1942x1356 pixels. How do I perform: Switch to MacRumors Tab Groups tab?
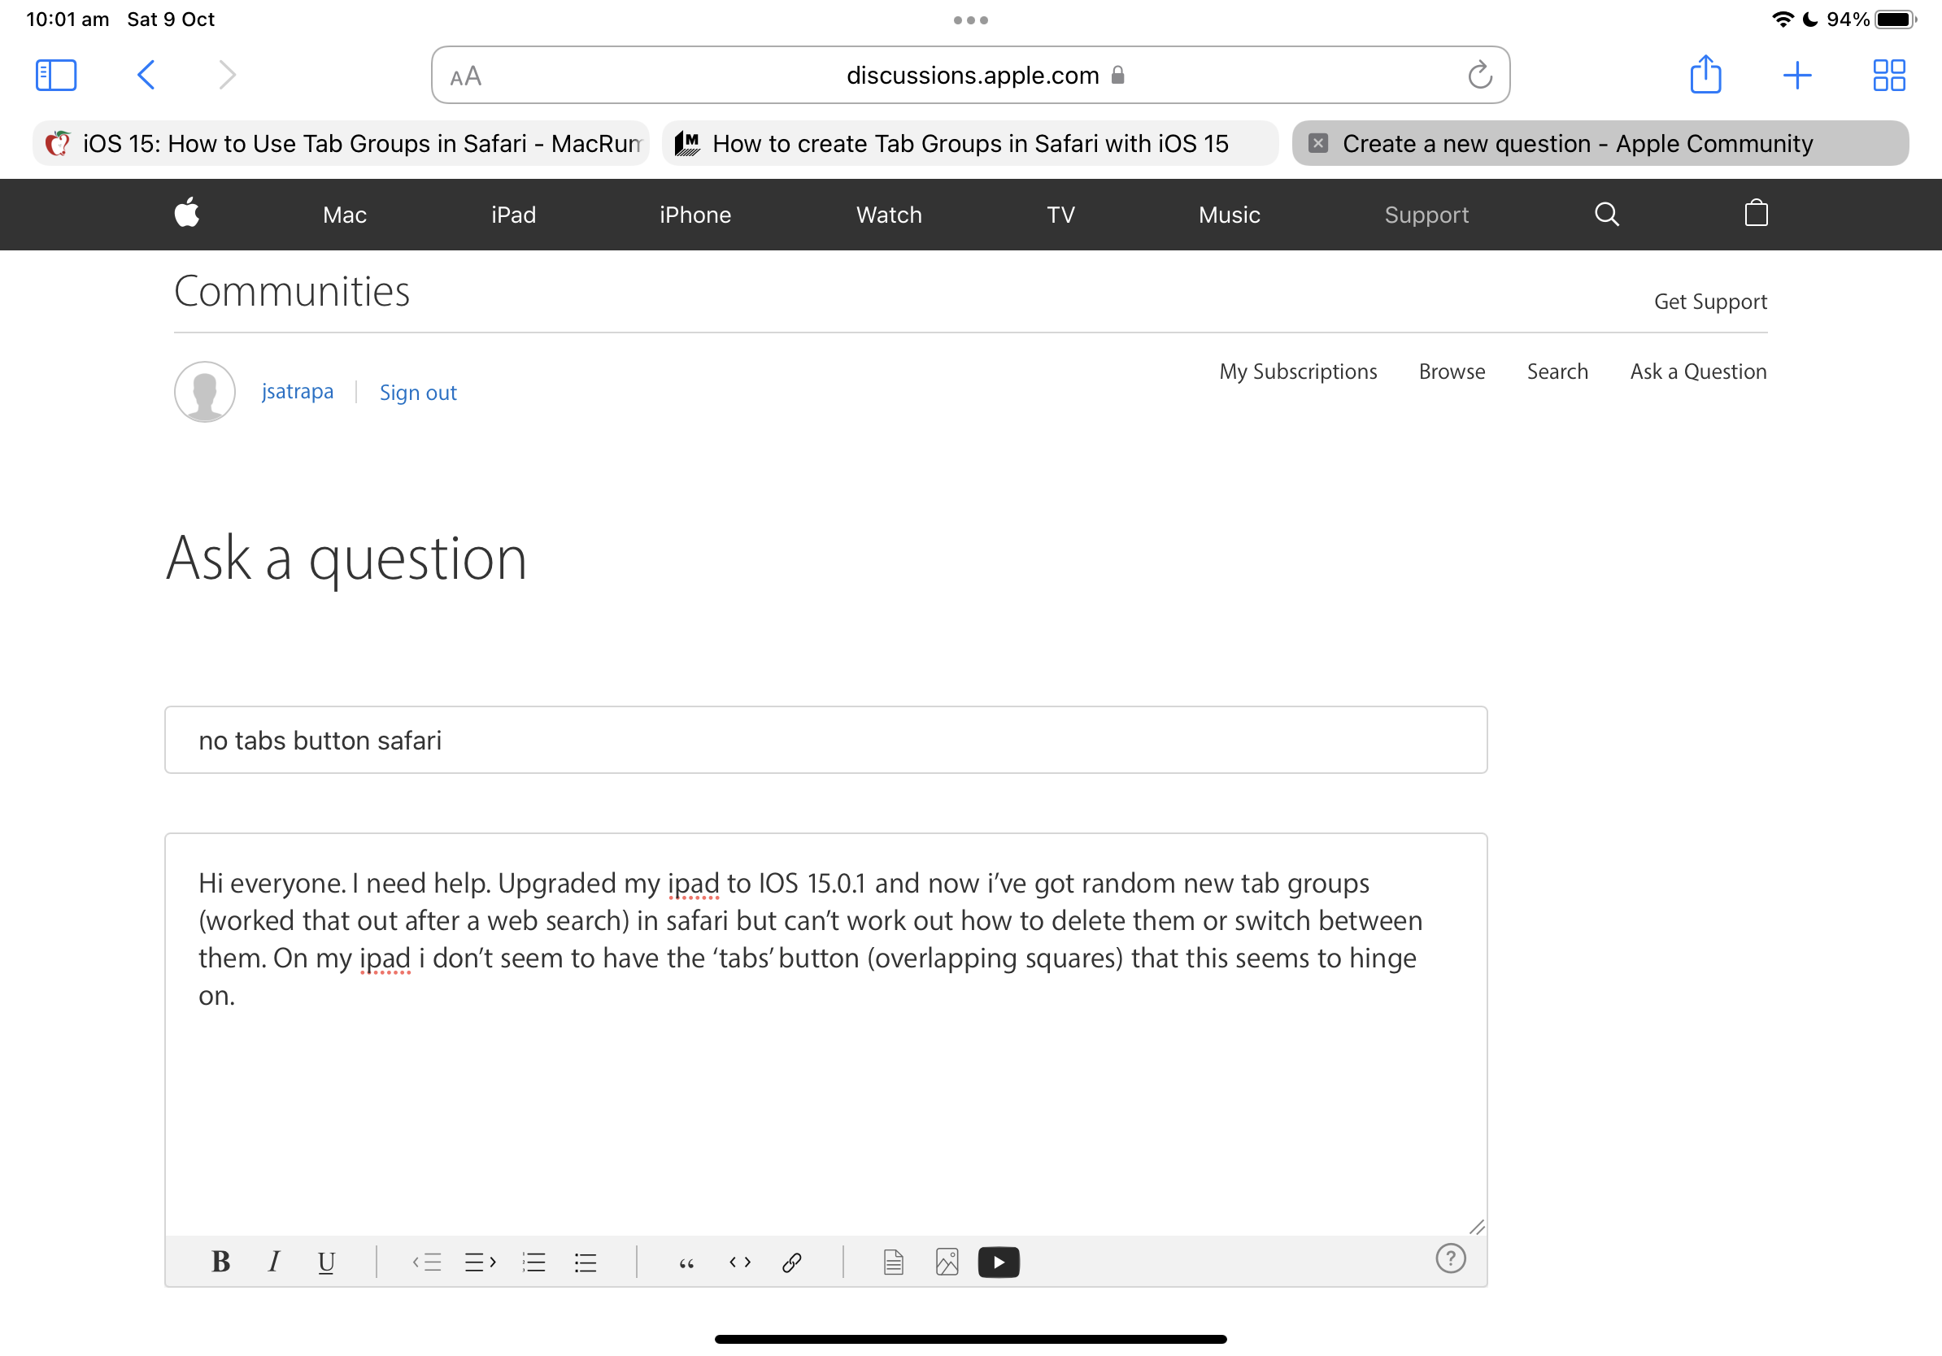pos(342,143)
